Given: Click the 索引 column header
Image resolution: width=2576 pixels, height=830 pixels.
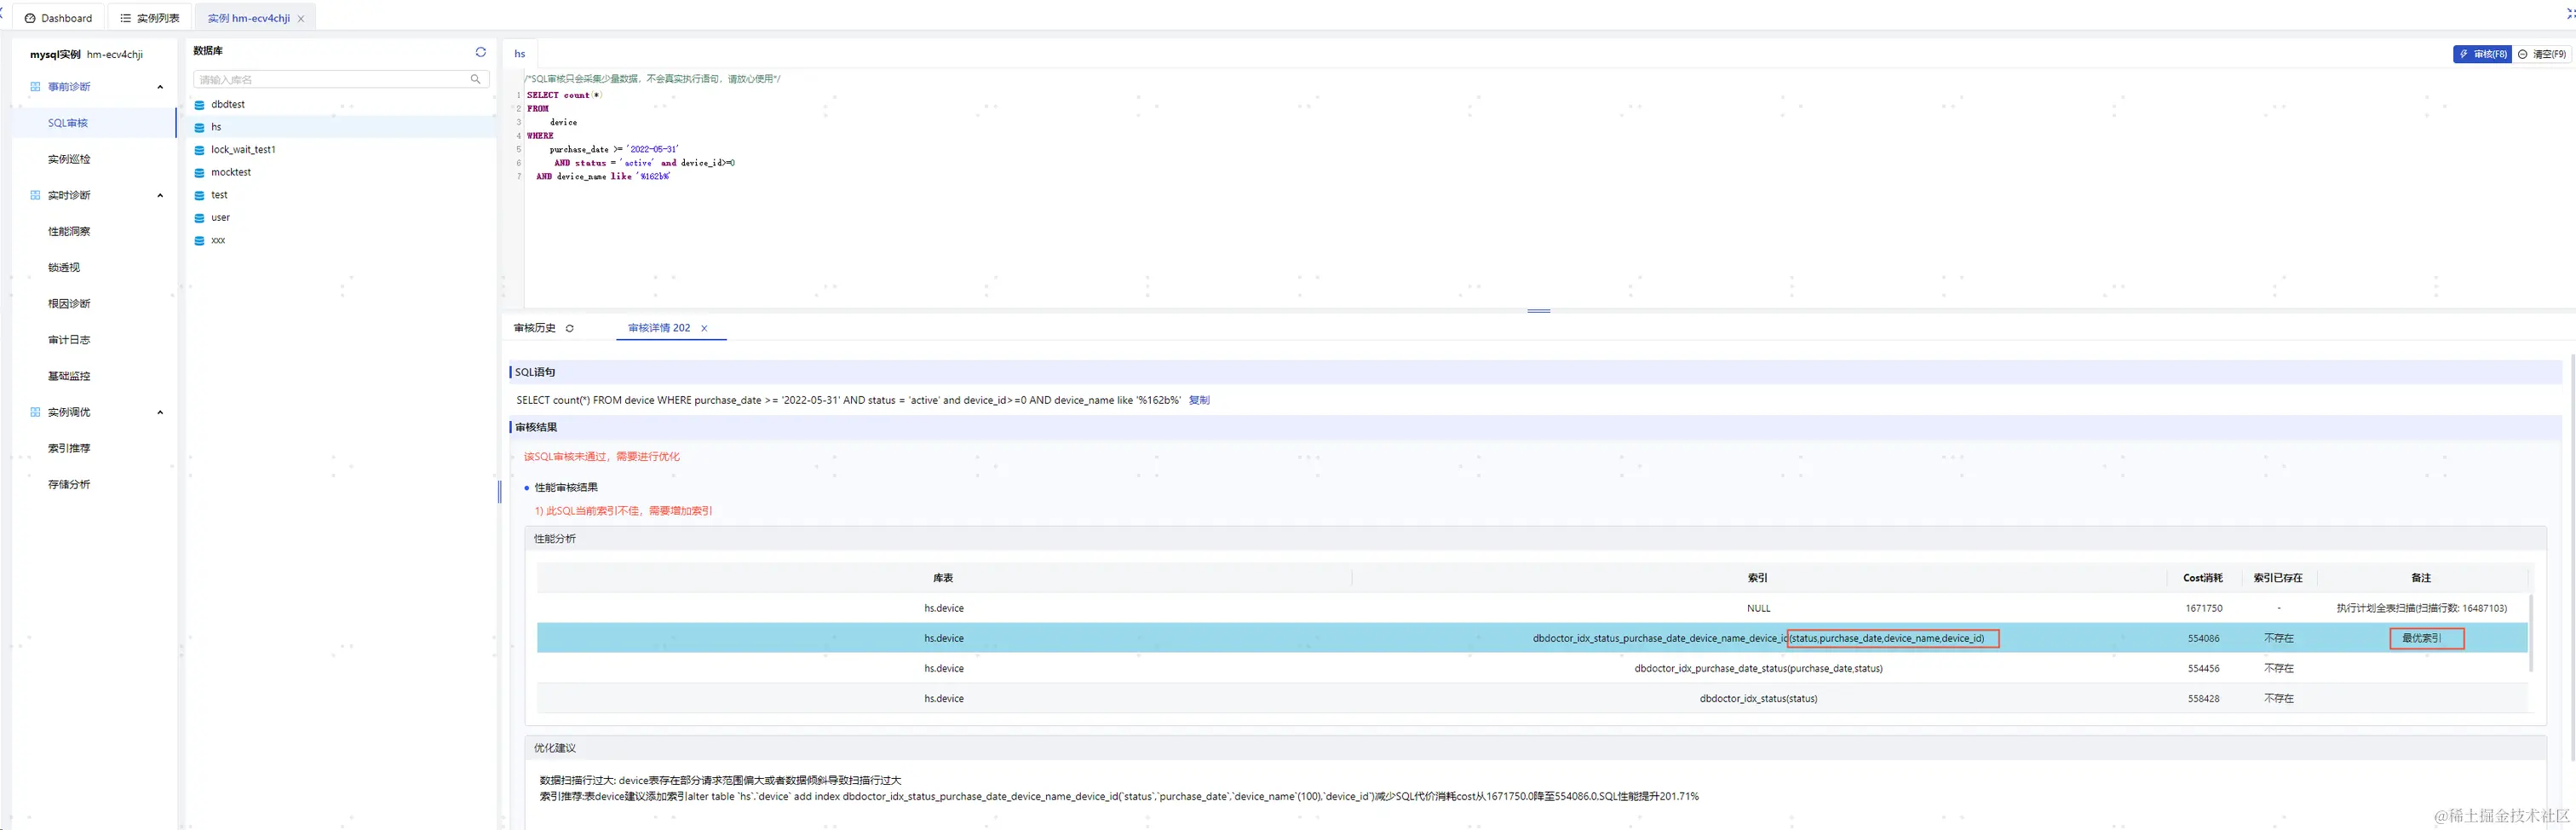Looking at the screenshot, I should point(1758,578).
